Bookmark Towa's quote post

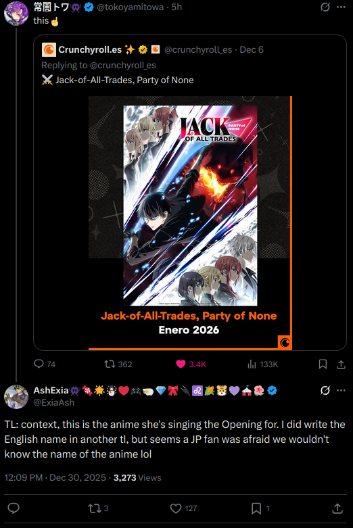[323, 364]
